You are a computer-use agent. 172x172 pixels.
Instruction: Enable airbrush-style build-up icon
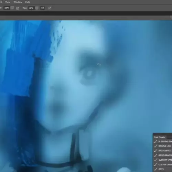tap(42, 8)
